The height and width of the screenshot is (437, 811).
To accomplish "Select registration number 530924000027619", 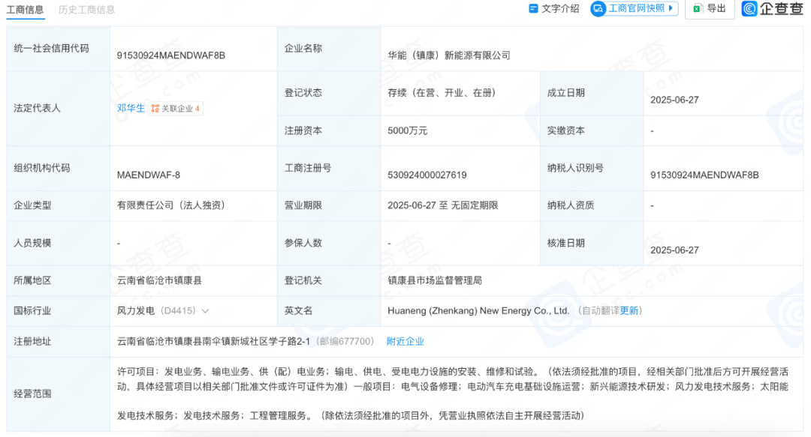I will click(427, 175).
